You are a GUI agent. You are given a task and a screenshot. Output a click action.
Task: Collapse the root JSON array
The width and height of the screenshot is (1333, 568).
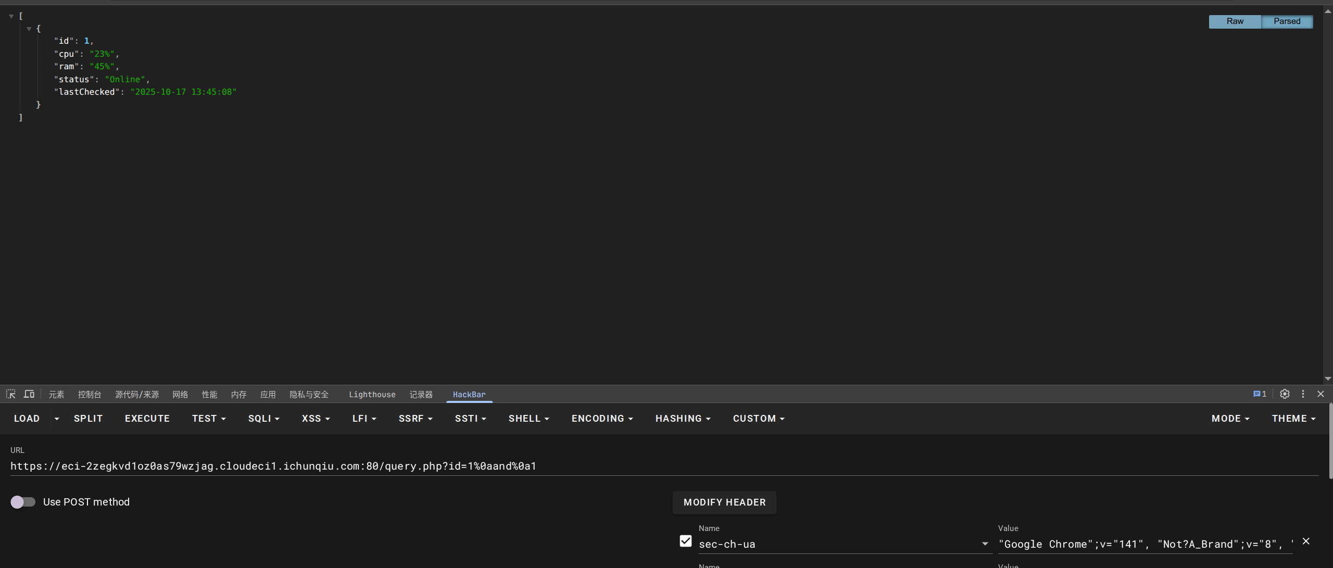point(11,17)
